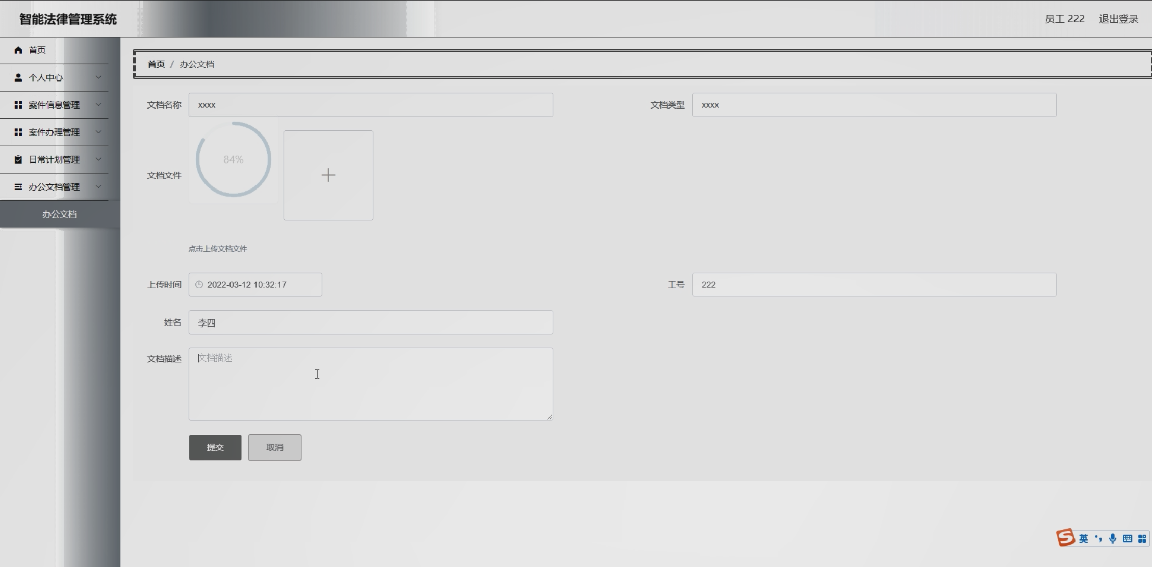Click the 退出登录 logout link

[x=1118, y=19]
